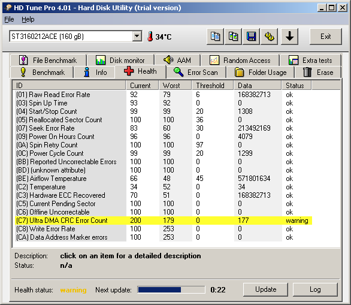Switch to the Extra tests tab
351x305 pixels.
(310, 61)
